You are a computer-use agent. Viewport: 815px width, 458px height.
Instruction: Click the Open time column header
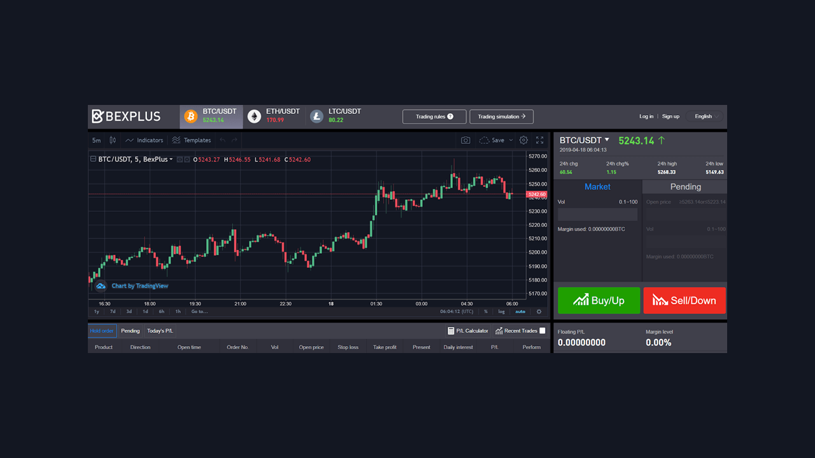pyautogui.click(x=189, y=347)
